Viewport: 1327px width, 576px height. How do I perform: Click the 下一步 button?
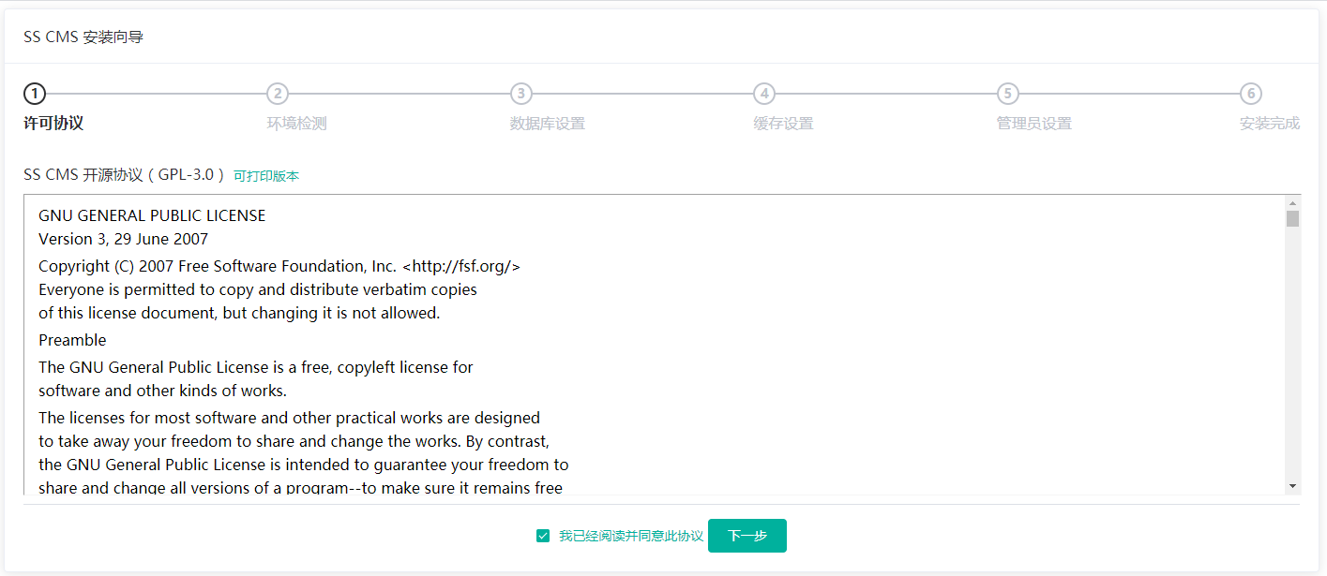(x=747, y=536)
